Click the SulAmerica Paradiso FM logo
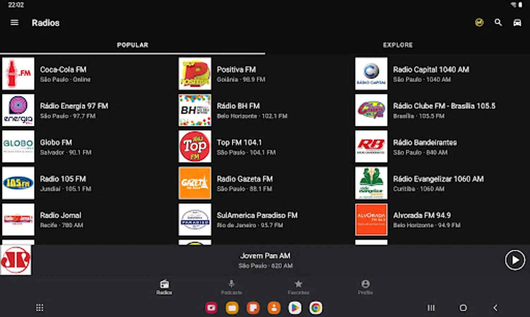This screenshot has width=530, height=317. [195, 219]
